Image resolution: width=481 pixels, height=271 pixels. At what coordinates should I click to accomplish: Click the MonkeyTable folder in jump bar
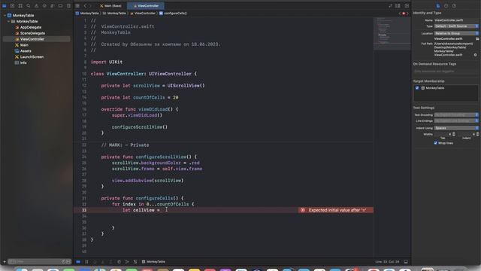(x=114, y=14)
